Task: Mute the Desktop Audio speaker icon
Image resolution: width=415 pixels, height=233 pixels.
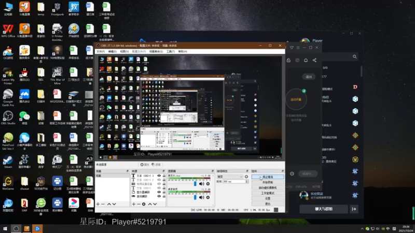Action: point(202,197)
